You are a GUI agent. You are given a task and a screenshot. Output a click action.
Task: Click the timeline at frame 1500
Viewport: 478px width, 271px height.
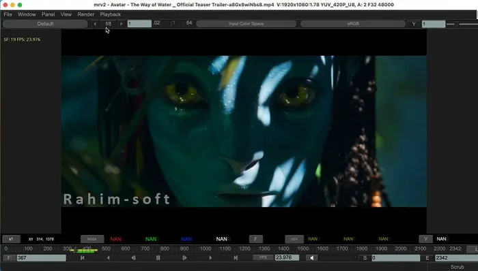[303, 249]
